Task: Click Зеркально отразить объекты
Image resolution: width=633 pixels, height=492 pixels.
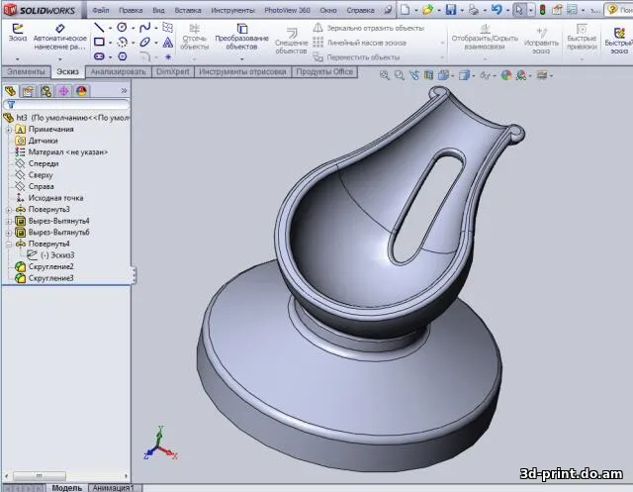Action: [x=369, y=28]
